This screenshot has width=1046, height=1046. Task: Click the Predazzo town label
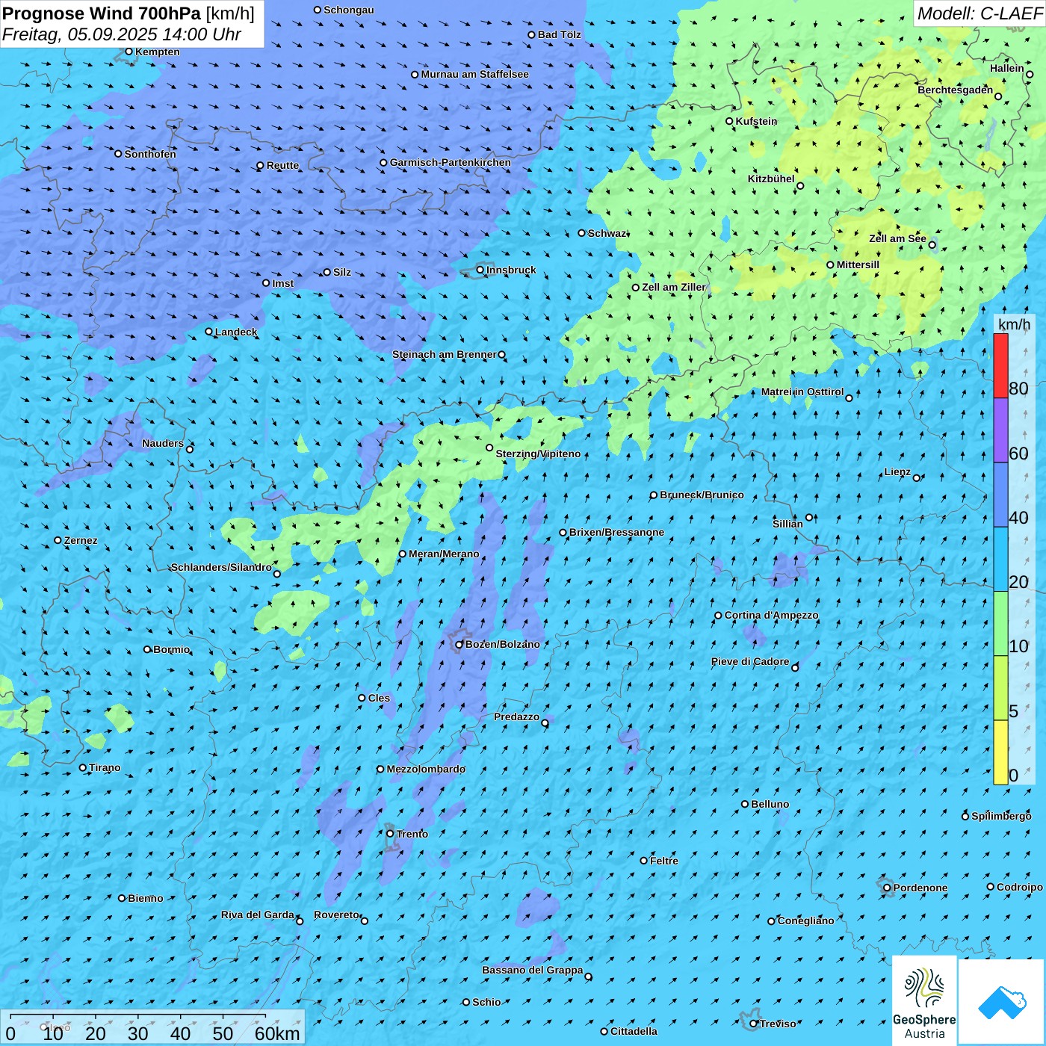[x=516, y=717]
